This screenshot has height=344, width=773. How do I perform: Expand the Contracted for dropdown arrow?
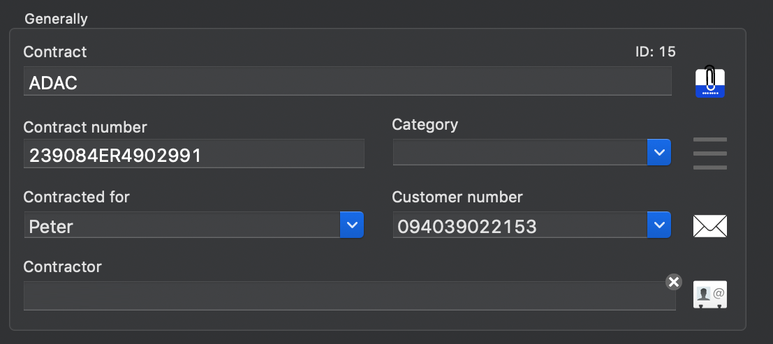[352, 225]
